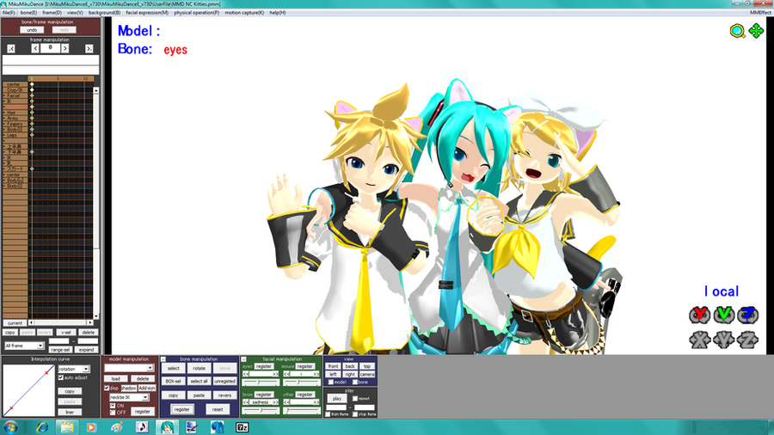Expand the Facial track in the timeline
This screenshot has height=435, width=774.
tap(4, 95)
